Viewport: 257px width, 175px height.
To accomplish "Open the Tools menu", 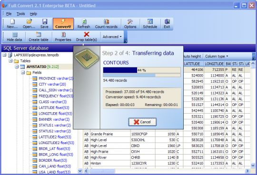I will 20,14.
